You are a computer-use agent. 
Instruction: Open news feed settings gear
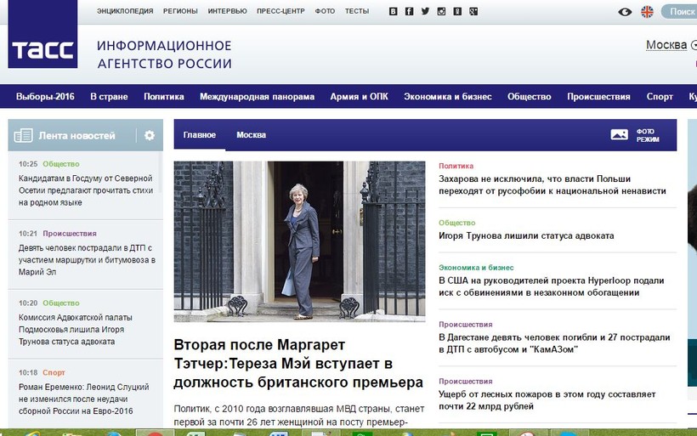150,135
